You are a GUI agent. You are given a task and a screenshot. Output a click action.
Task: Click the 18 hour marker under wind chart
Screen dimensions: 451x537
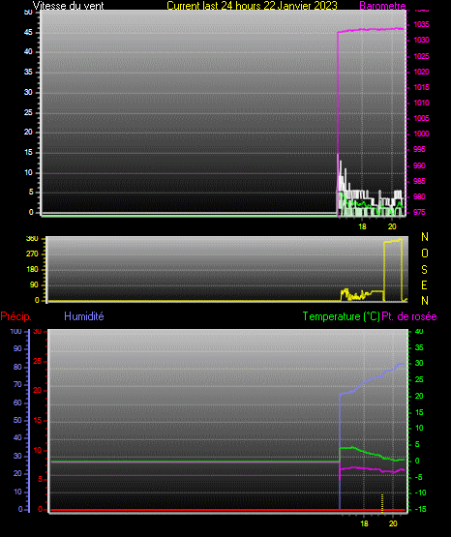(362, 226)
